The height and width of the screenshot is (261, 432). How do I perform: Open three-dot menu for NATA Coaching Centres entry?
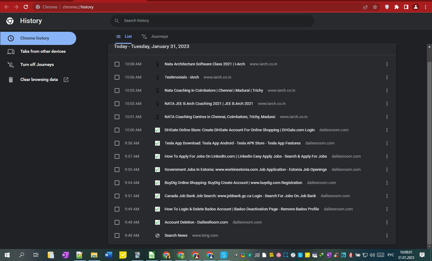[387, 117]
